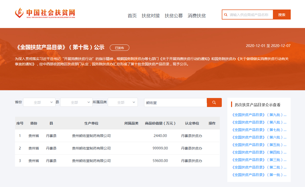Focus the supplier or product name search field
This screenshot has width=305, height=187.
(x=249, y=15)
